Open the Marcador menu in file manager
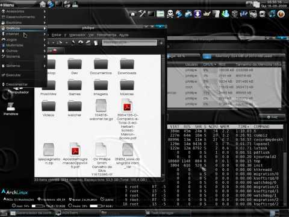 (x=77, y=35)
